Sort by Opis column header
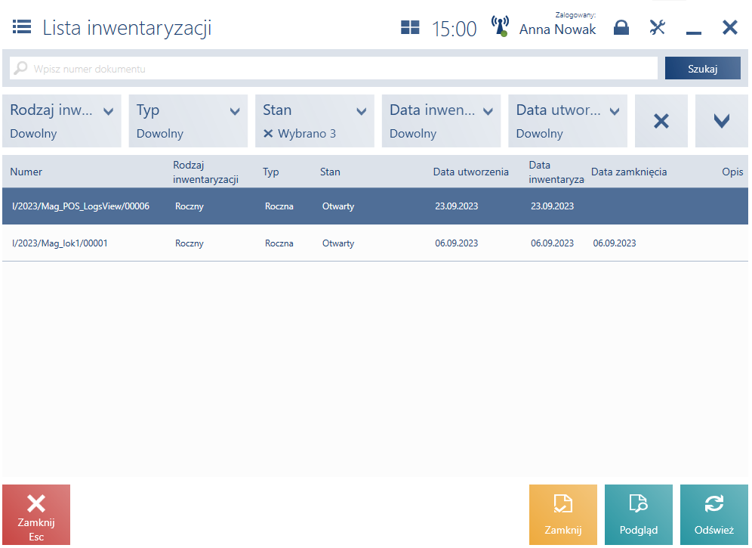The width and height of the screenshot is (752, 548). click(732, 172)
